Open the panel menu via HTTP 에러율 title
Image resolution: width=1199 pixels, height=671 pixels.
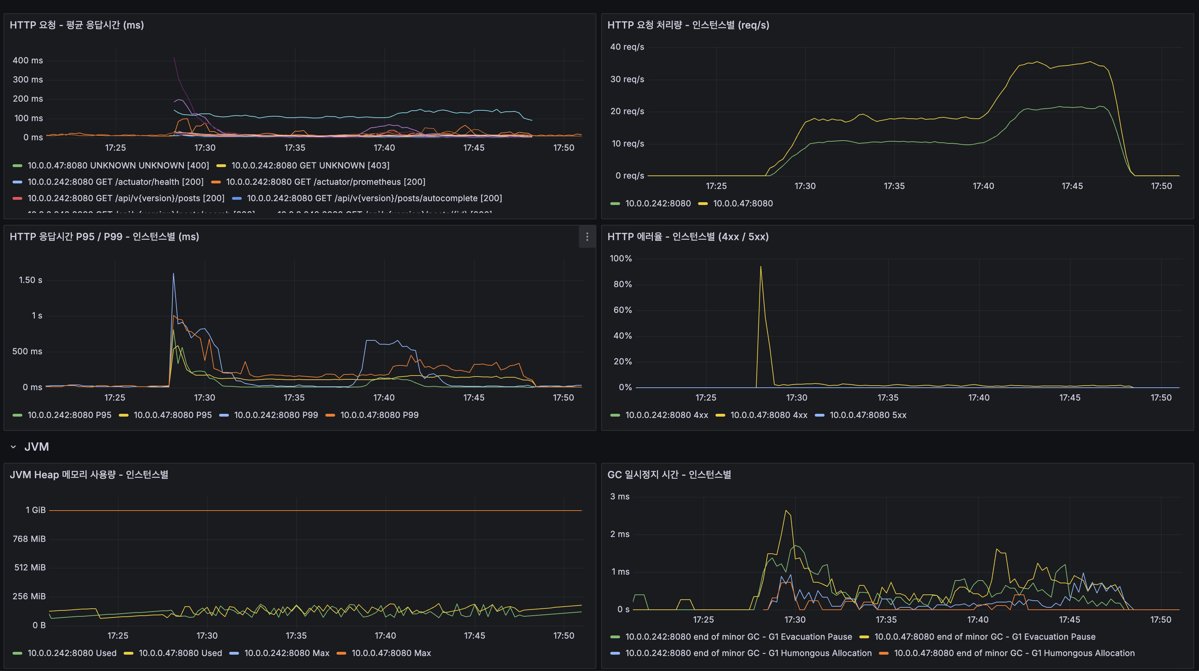tap(688, 237)
